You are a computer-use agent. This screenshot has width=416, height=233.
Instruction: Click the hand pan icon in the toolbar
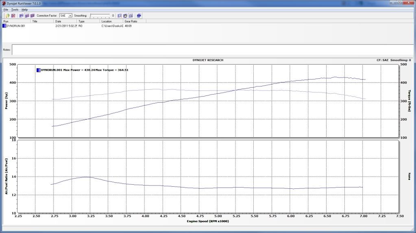125,15
